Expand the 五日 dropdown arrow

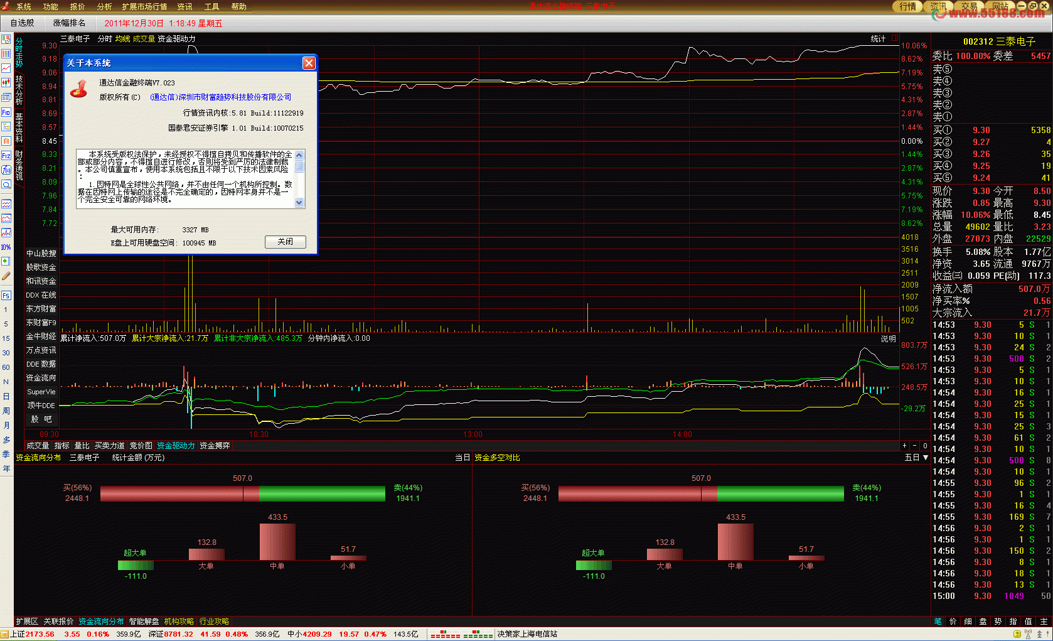(925, 458)
